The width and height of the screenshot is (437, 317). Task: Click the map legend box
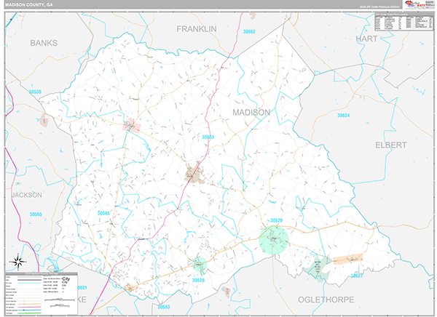coord(42,294)
